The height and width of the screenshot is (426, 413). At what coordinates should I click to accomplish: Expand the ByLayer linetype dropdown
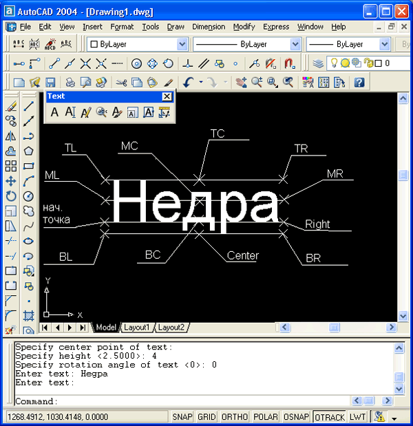[295, 44]
